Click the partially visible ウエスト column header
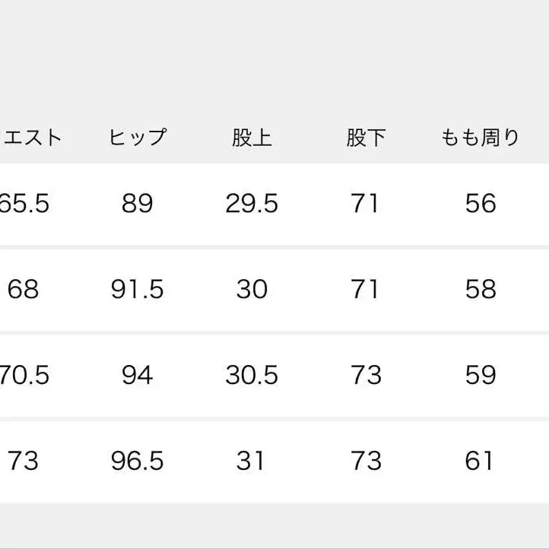 pyautogui.click(x=30, y=138)
